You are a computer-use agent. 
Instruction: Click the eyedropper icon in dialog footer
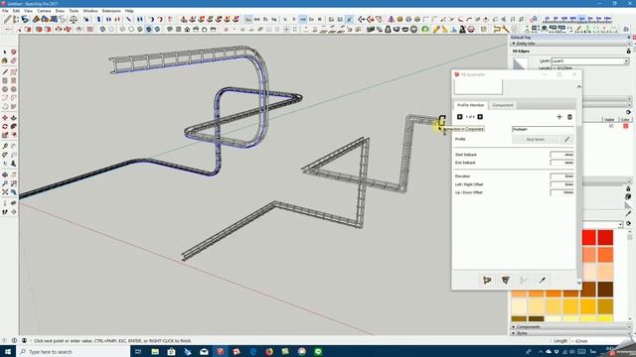(x=542, y=280)
